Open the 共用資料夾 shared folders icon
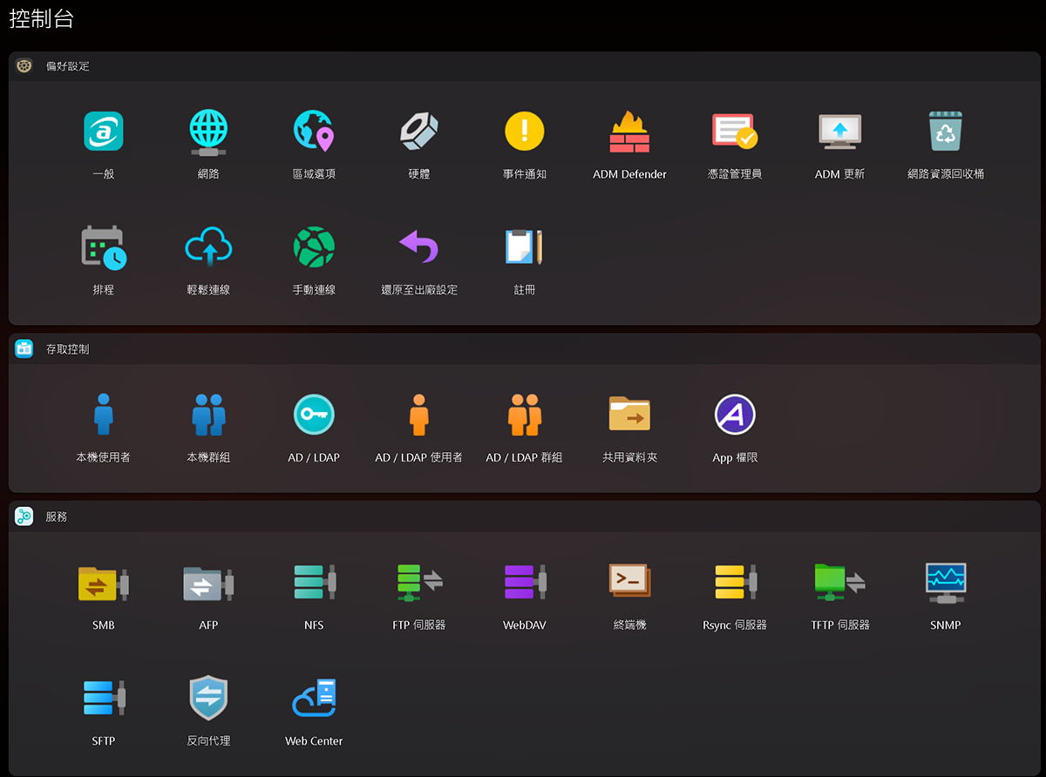This screenshot has width=1046, height=777. pos(629,416)
